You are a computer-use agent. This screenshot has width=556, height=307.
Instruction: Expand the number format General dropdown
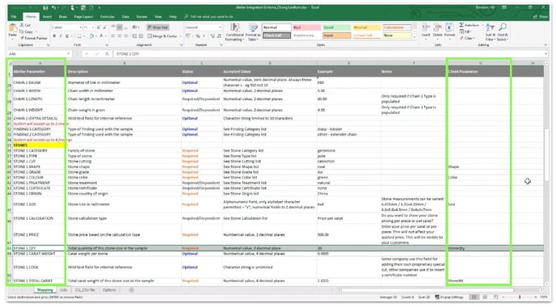point(220,27)
